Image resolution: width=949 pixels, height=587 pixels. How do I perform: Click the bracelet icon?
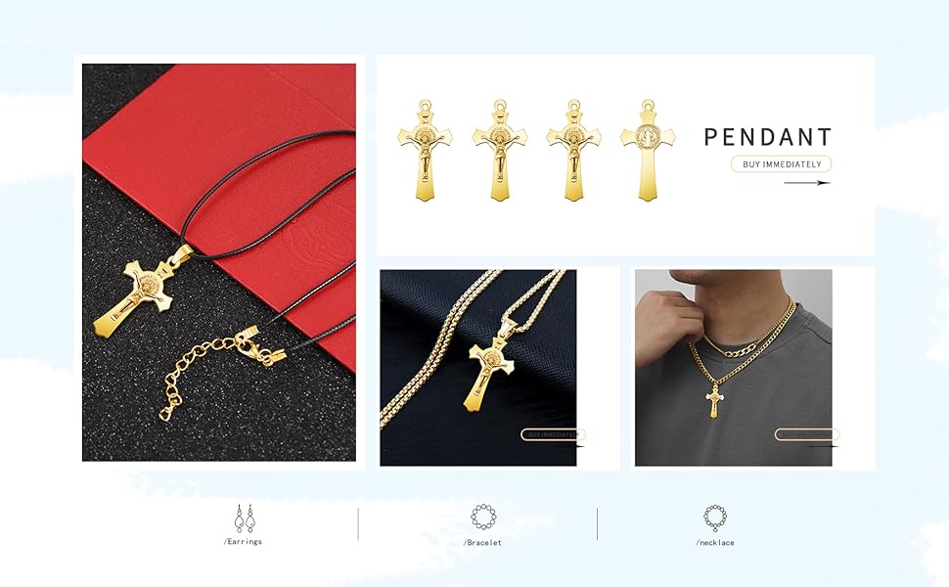point(483,518)
